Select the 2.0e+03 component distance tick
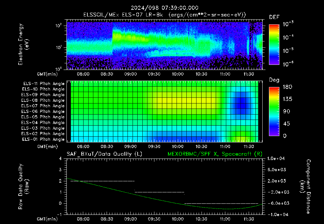The image size is (324, 224). pyautogui.click(x=277, y=181)
